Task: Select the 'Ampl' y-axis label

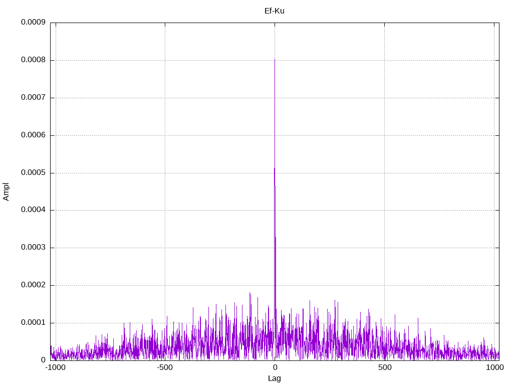Action: click(x=6, y=192)
